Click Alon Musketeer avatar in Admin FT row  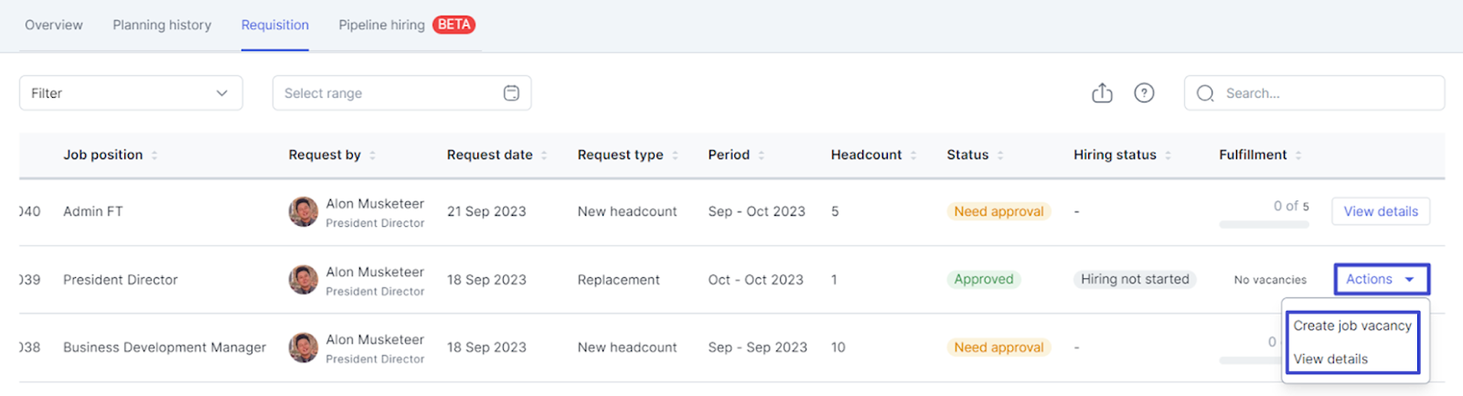303,211
